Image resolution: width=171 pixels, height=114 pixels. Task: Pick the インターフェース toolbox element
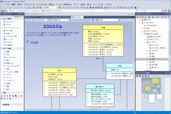[11, 28]
